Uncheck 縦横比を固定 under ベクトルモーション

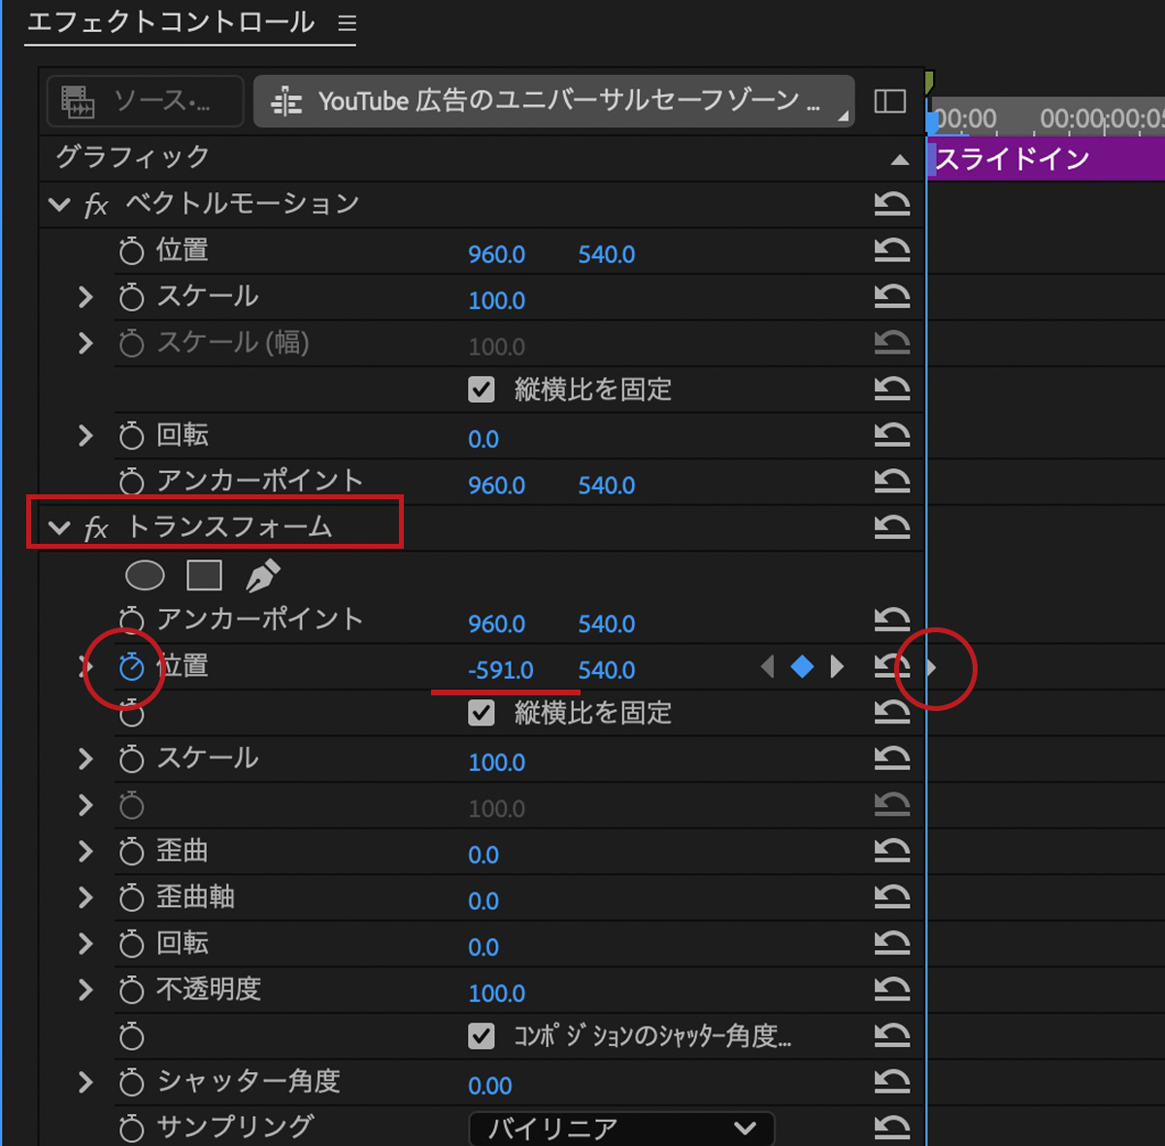click(482, 389)
